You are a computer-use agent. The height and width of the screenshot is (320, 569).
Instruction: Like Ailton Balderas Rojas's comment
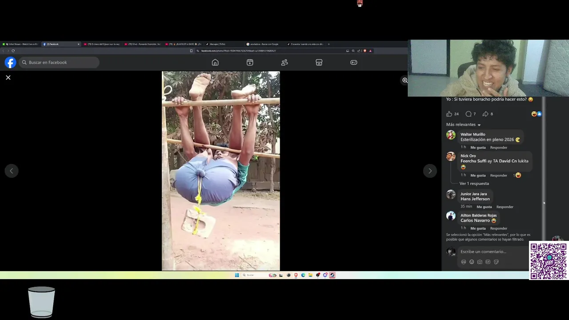tap(478, 228)
